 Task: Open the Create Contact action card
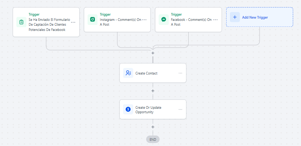(153, 73)
